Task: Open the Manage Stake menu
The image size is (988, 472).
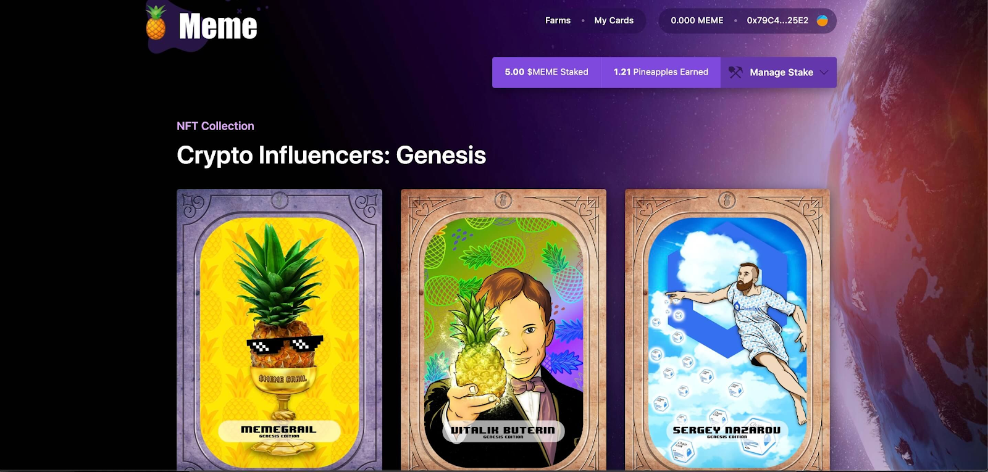Action: (x=779, y=72)
